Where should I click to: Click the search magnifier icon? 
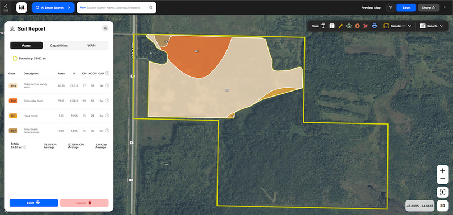[x=151, y=8]
